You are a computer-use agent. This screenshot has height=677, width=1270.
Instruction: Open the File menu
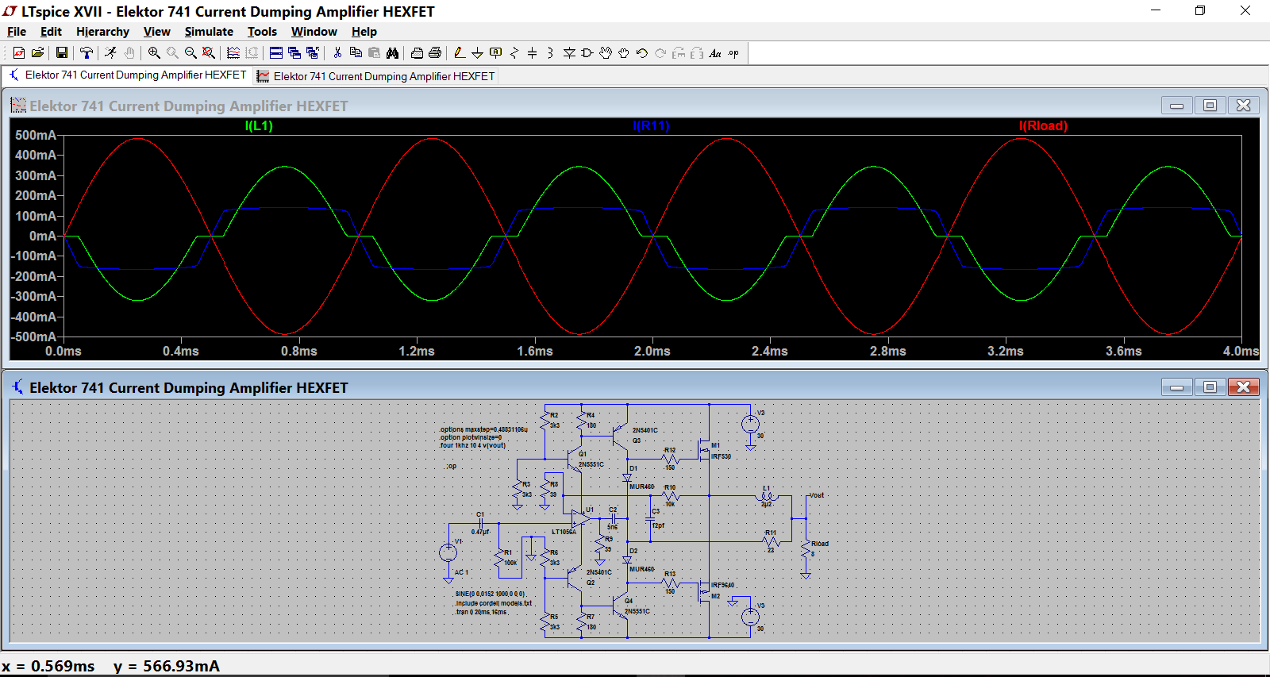click(x=17, y=32)
